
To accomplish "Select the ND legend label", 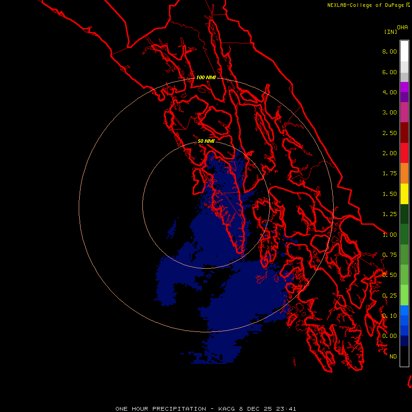I will (393, 357).
